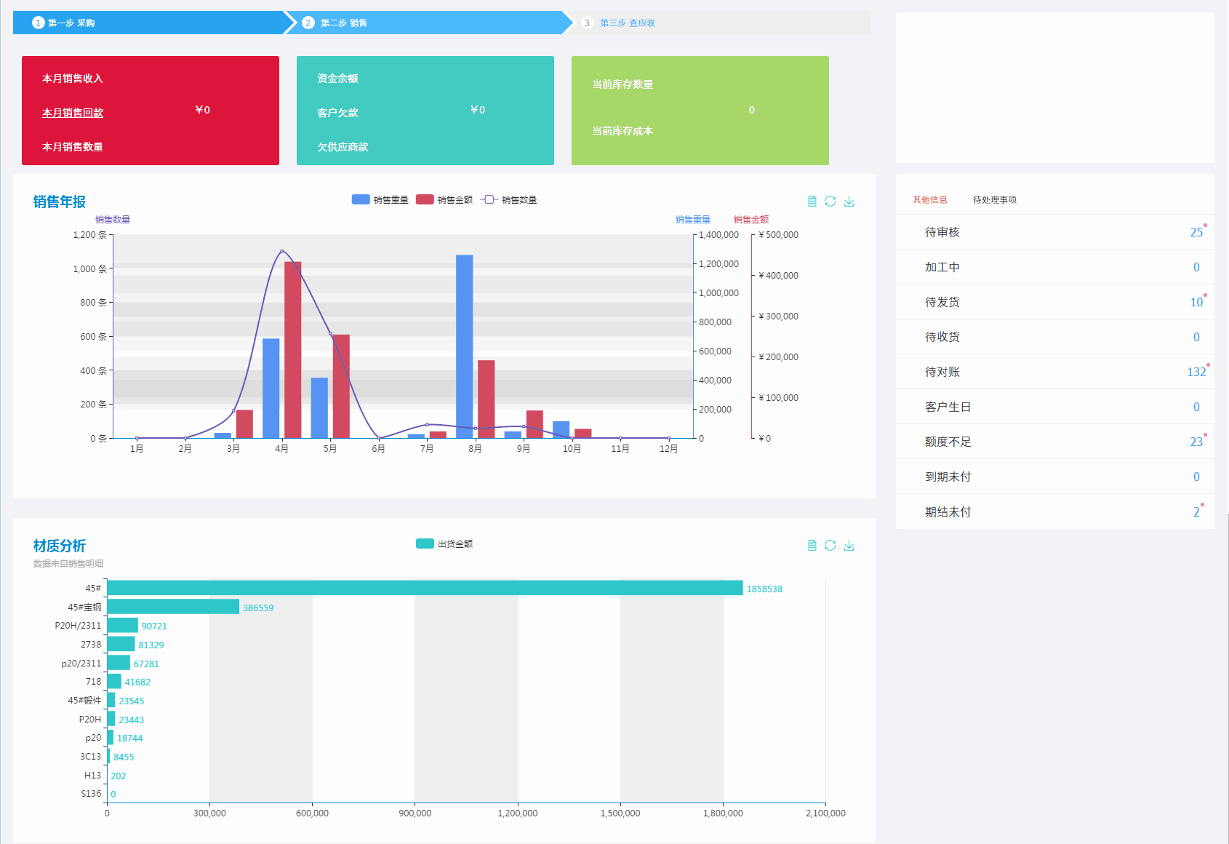
Task: Click restore icon in 材质分析 chart
Action: 830,546
